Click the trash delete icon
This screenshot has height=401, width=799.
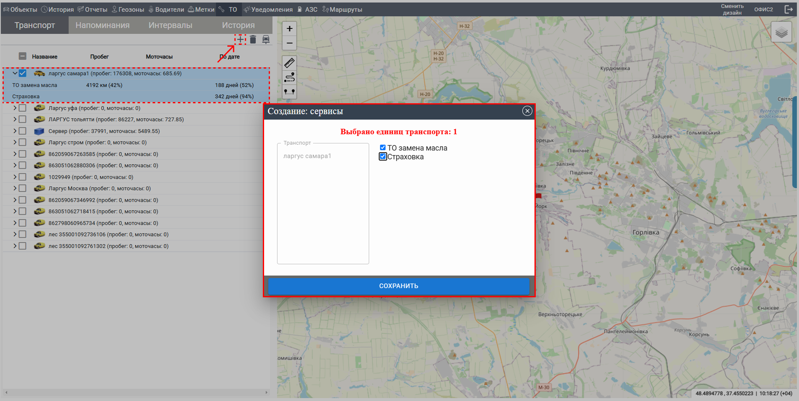click(x=253, y=40)
